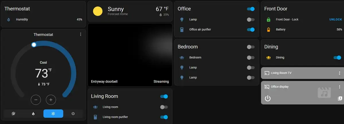Click the Office Lamp bulb icon
Viewport: 344px width, 124px height.
(182, 20)
